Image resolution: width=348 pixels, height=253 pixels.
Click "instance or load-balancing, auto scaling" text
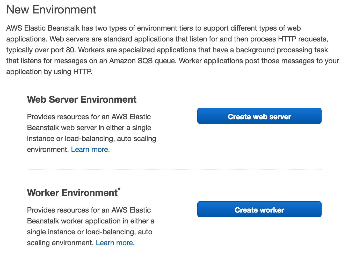pos(91,139)
